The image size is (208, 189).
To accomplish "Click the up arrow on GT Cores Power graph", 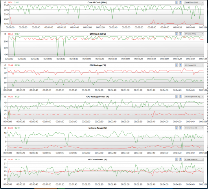I will 177,159.
